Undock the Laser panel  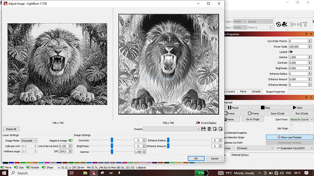pyautogui.click(x=306, y=97)
